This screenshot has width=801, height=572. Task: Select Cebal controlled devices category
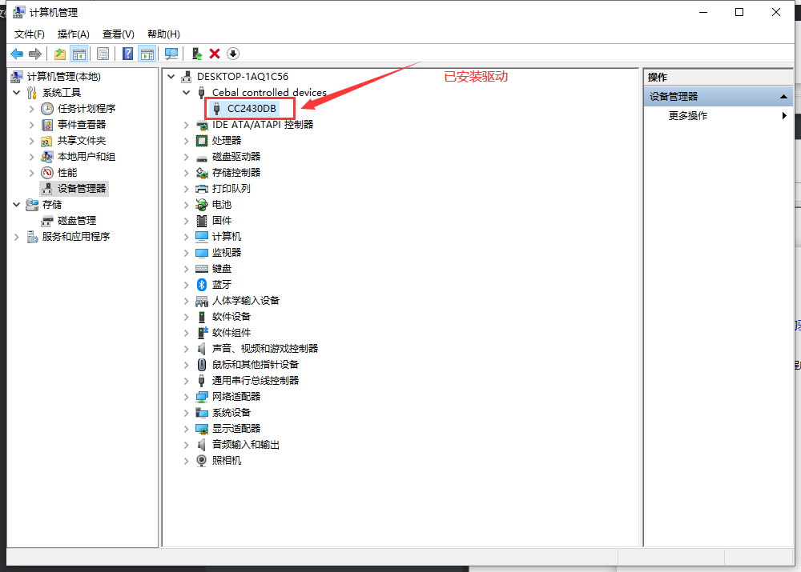(x=269, y=92)
